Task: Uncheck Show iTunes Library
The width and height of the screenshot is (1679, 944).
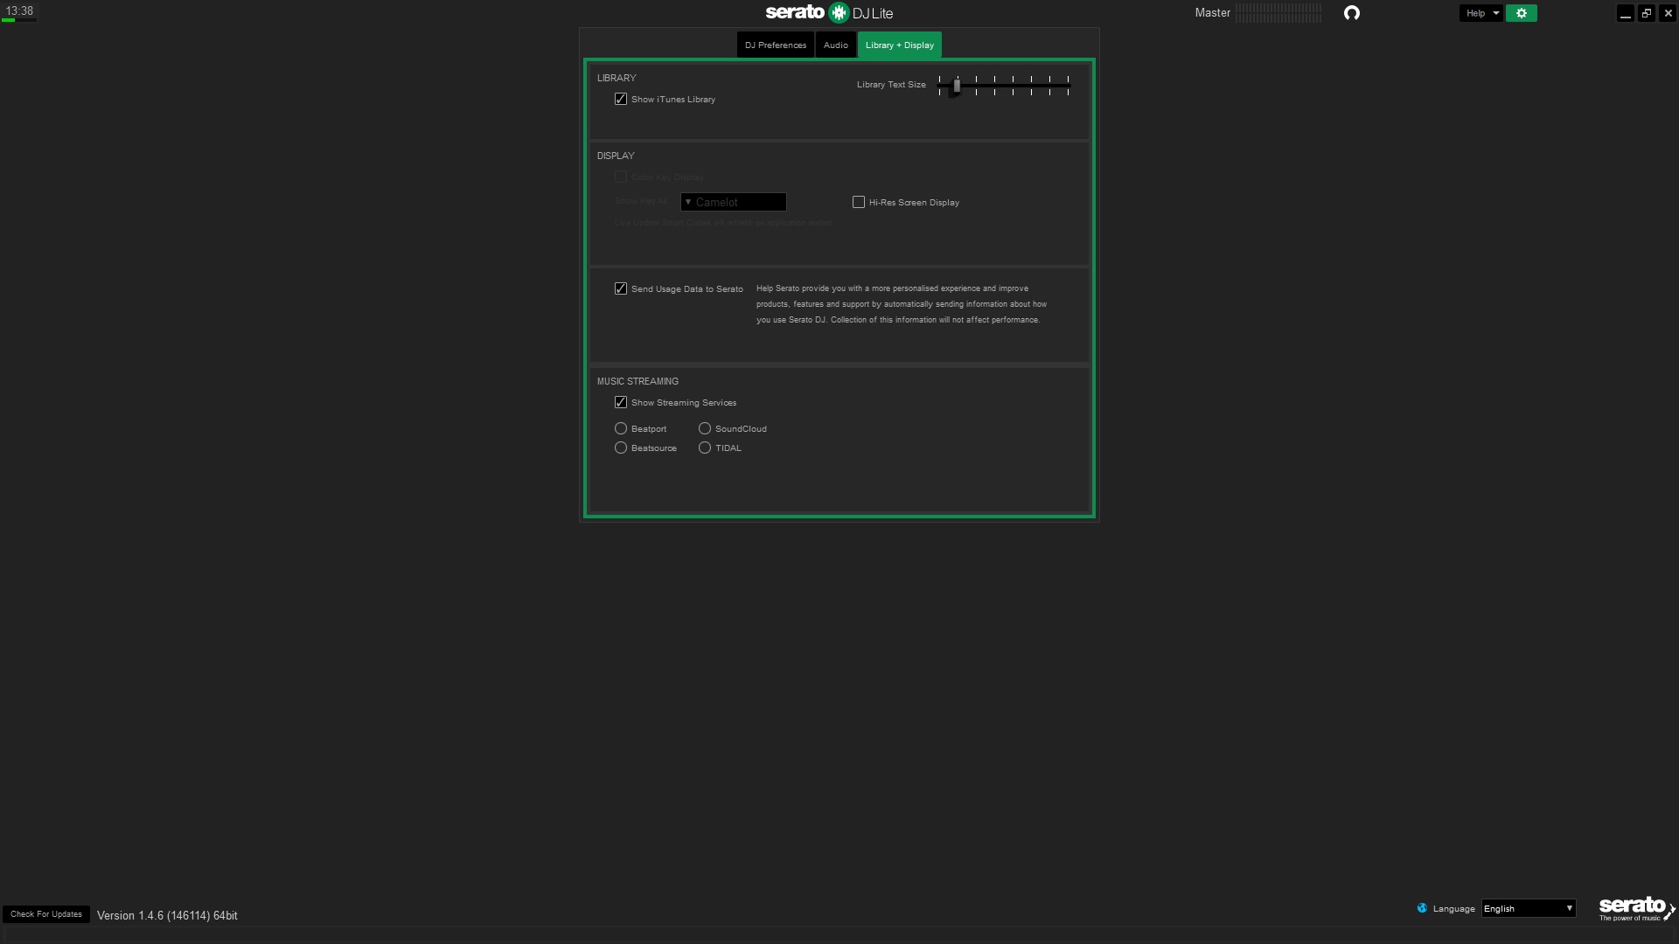Action: [621, 99]
